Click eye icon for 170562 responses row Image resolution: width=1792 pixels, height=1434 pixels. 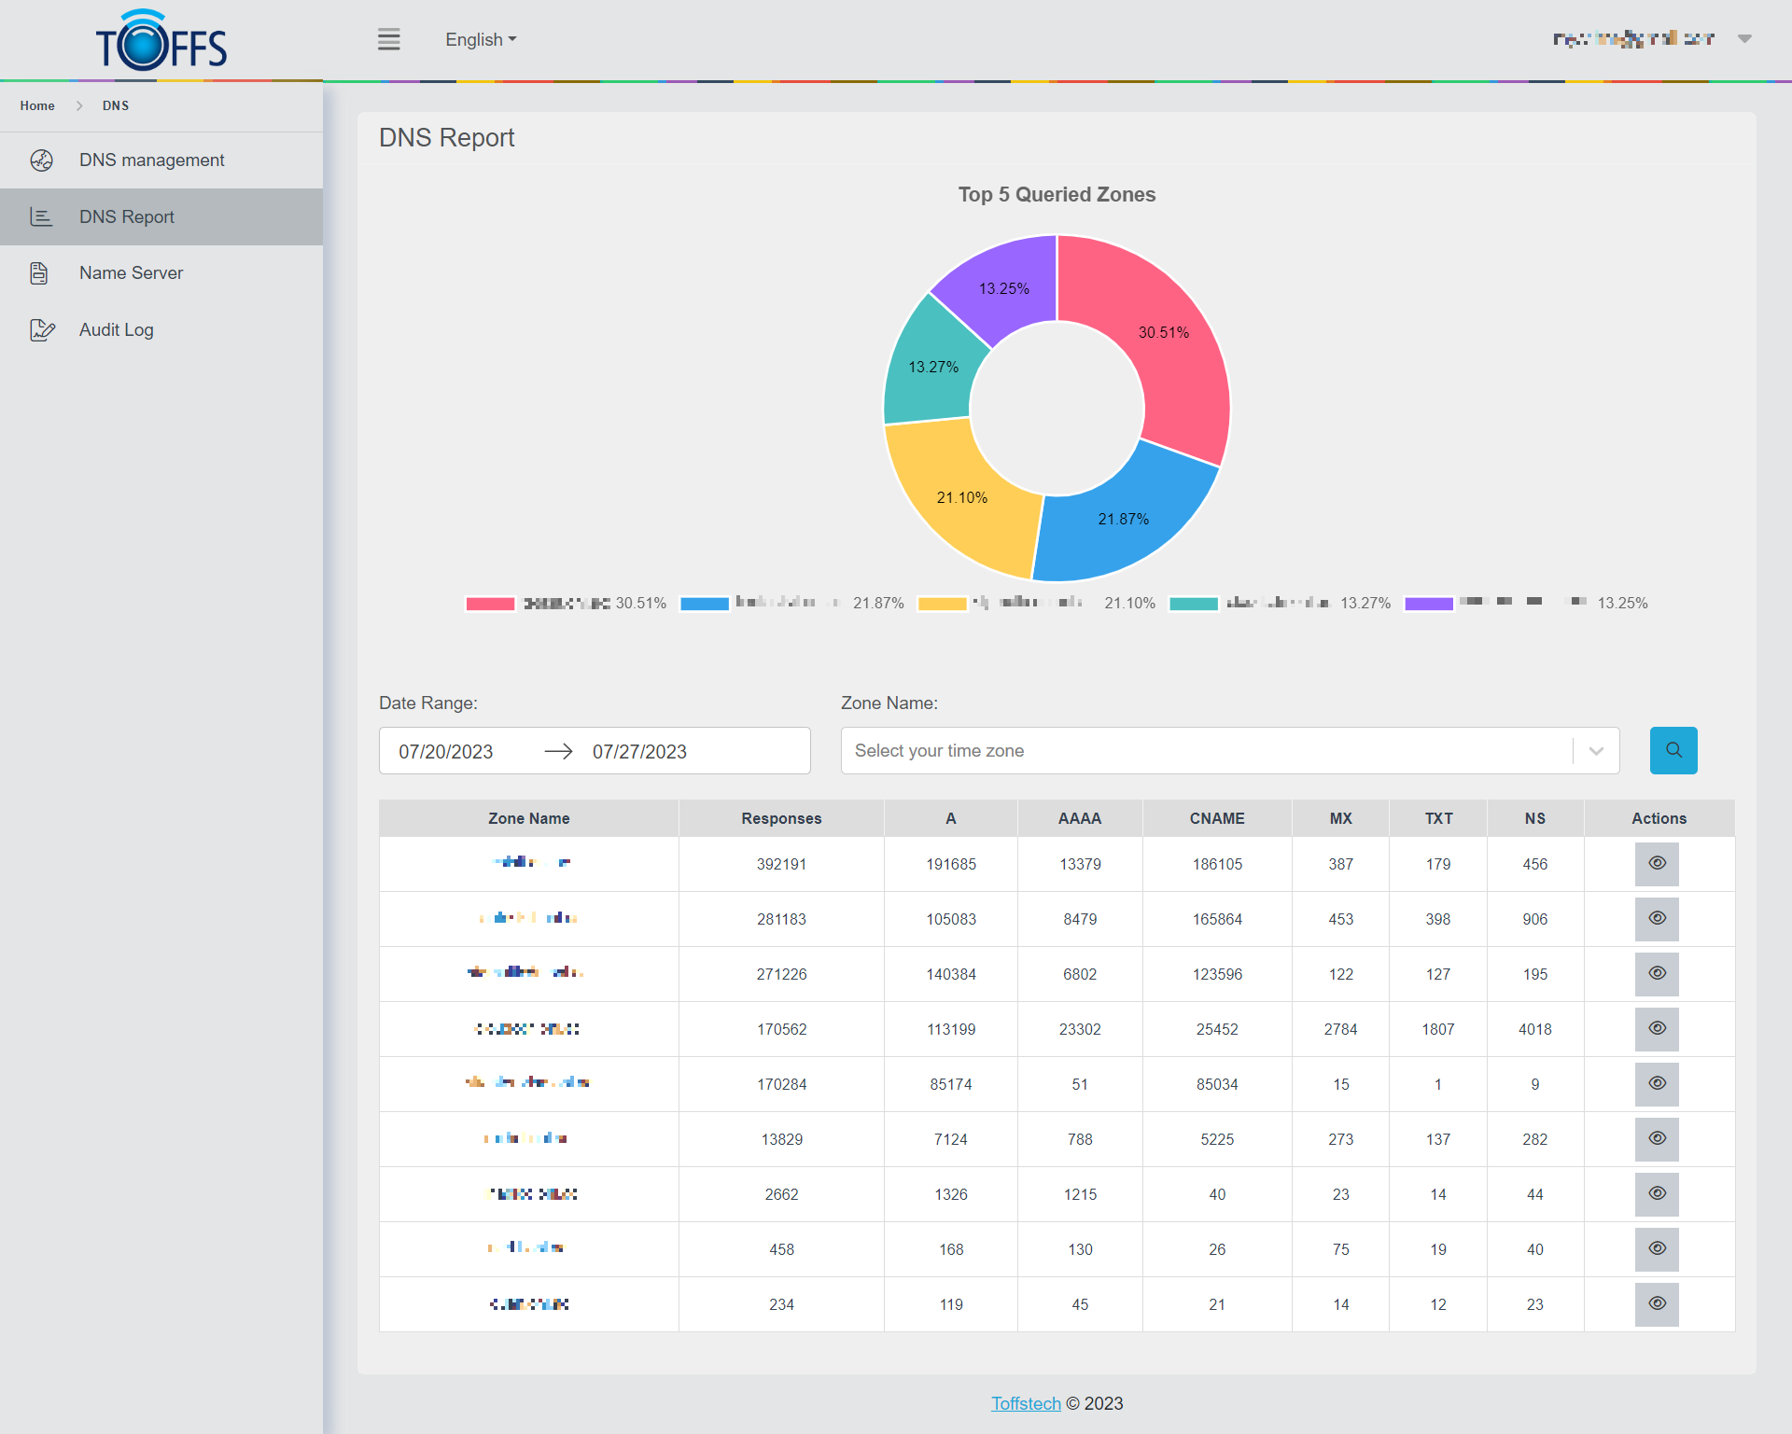pos(1657,1028)
